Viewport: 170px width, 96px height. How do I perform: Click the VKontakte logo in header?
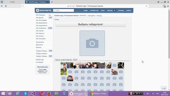click(x=44, y=10)
